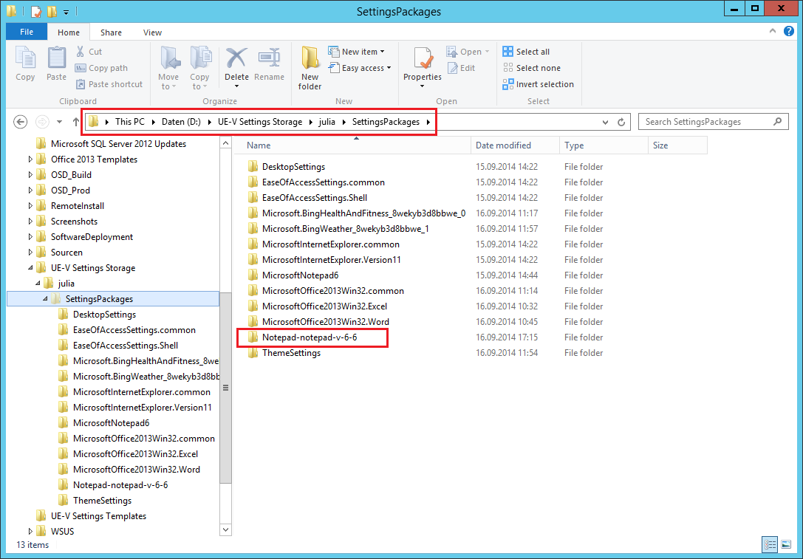Click Select all
Image resolution: width=803 pixels, height=559 pixels.
pyautogui.click(x=526, y=52)
